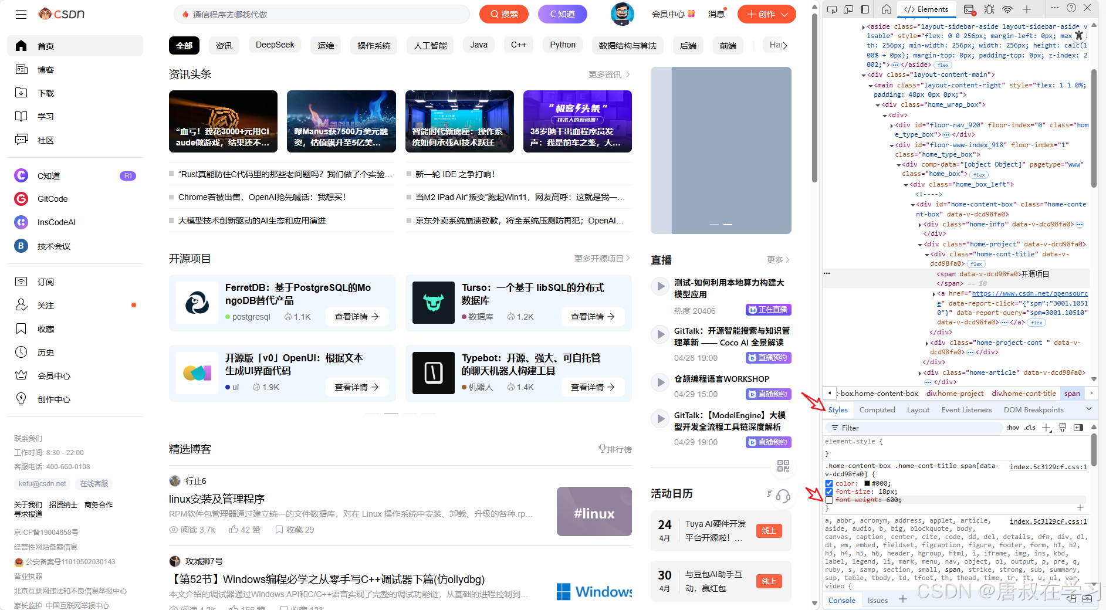Open the Issues drawer tab
This screenshot has height=610, width=1106.
coord(878,600)
